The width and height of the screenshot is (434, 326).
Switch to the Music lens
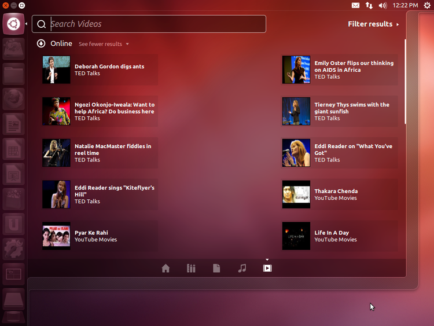pos(242,268)
